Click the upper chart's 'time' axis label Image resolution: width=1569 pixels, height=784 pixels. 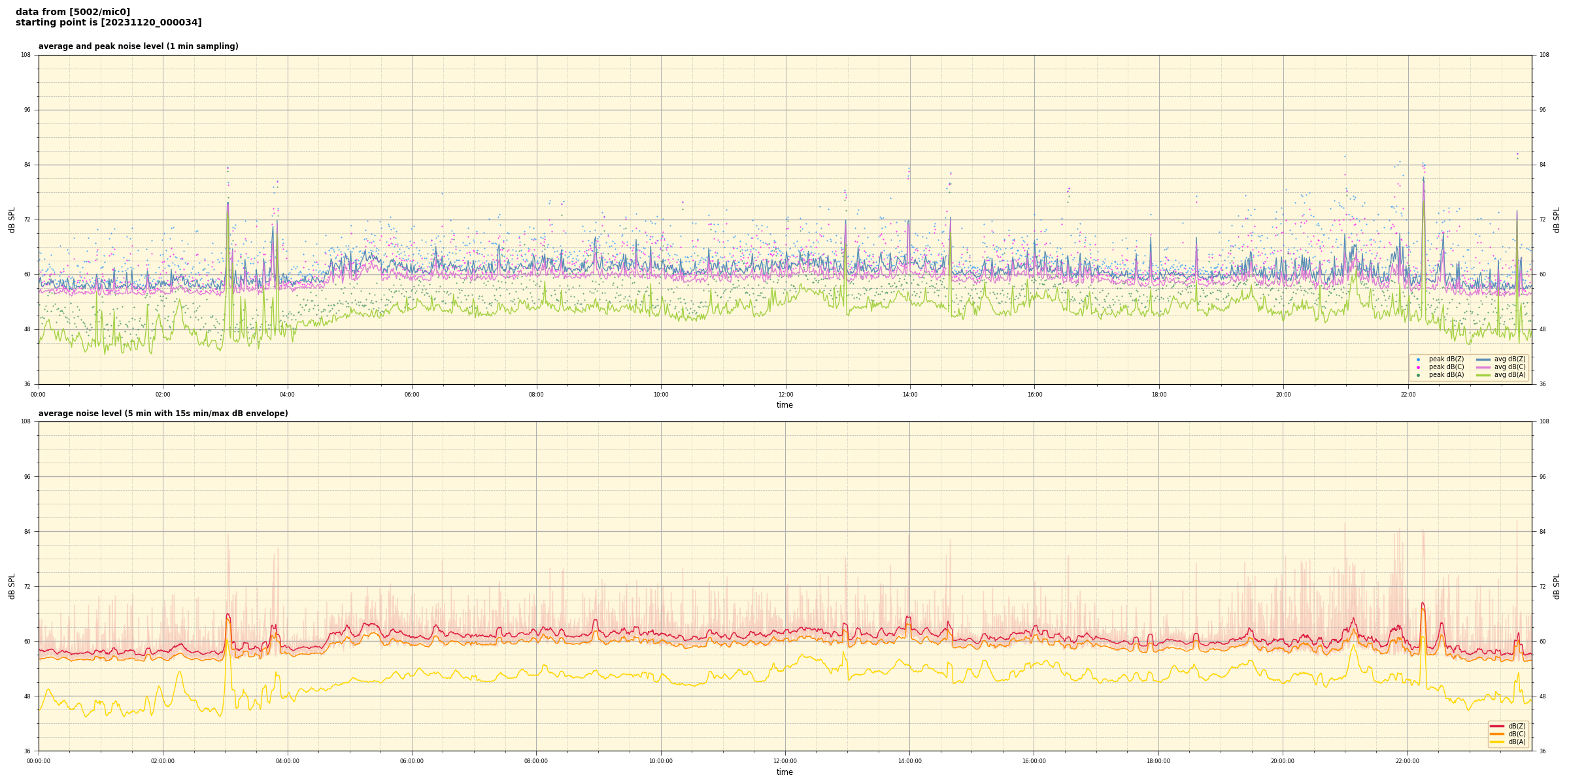click(x=785, y=405)
